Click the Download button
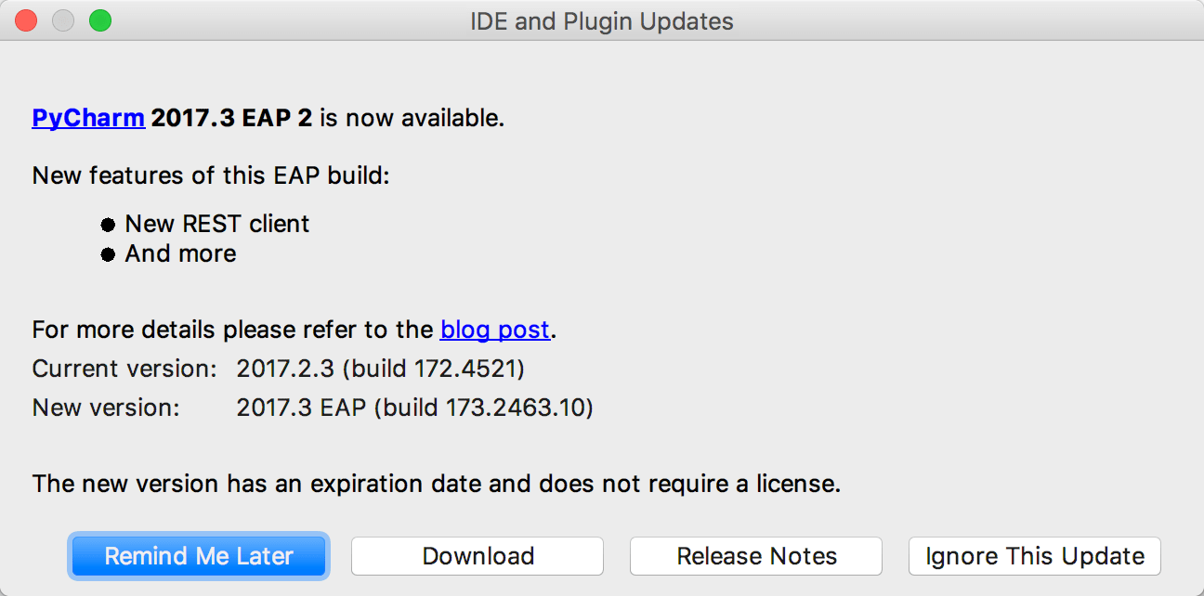Image resolution: width=1204 pixels, height=596 pixels. [477, 555]
